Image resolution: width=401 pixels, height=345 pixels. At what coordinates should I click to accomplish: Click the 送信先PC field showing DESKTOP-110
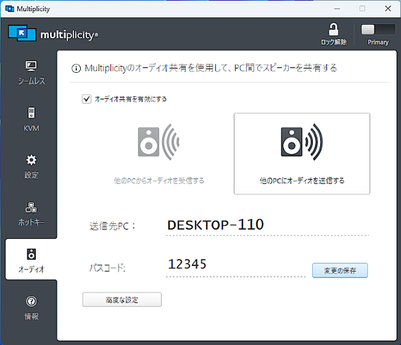[x=266, y=225]
